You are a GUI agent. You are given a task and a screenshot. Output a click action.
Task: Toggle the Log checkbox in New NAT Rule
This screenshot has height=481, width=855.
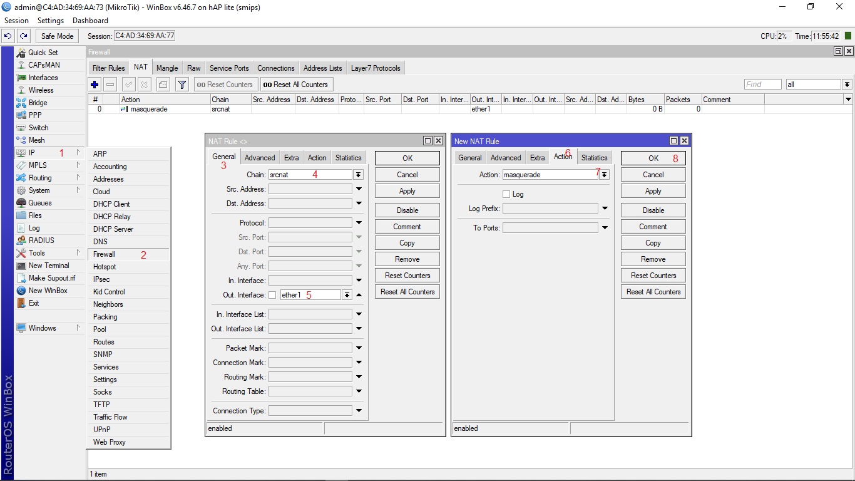click(x=506, y=194)
